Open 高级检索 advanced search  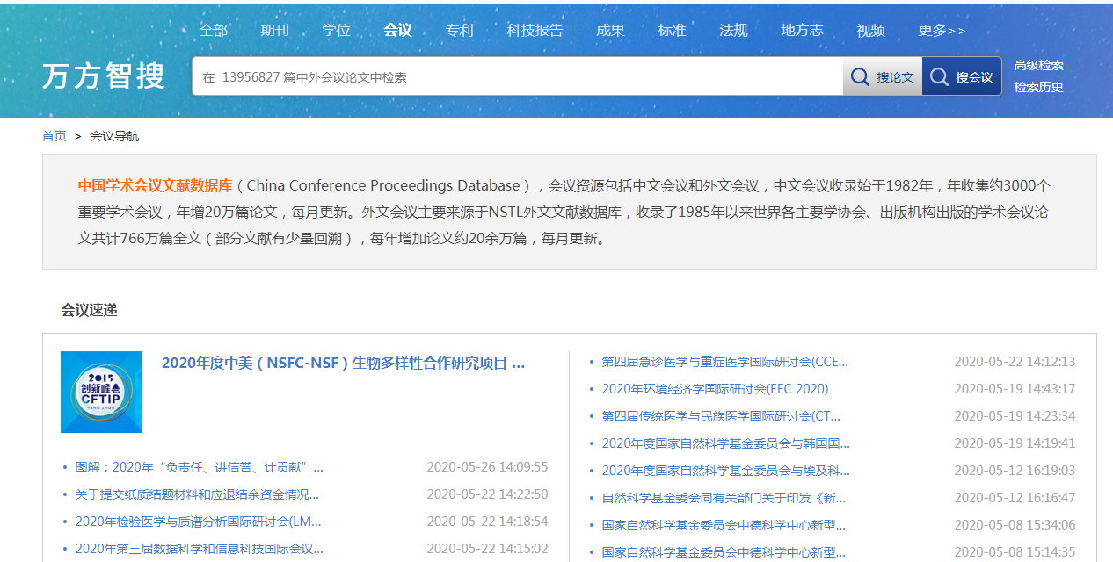coord(1038,65)
